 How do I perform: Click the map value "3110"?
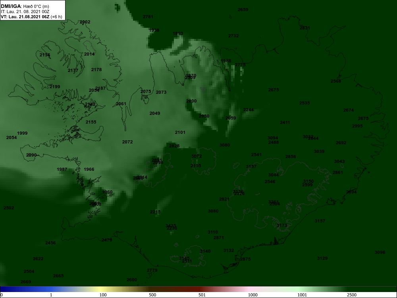pos(213,232)
